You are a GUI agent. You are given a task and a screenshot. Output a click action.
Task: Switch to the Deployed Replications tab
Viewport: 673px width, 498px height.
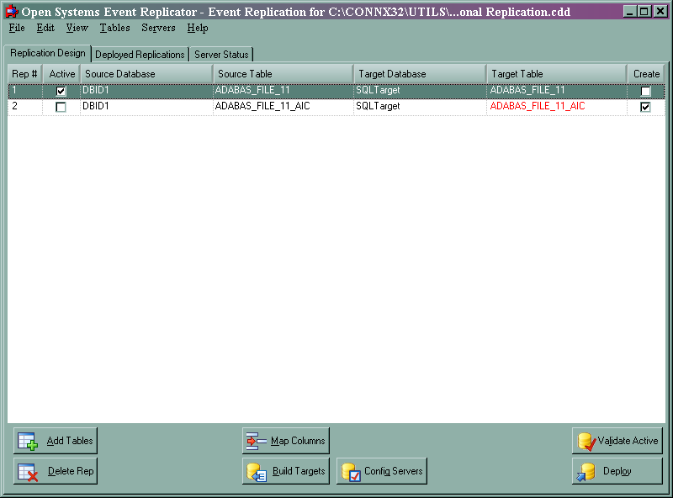pyautogui.click(x=140, y=53)
